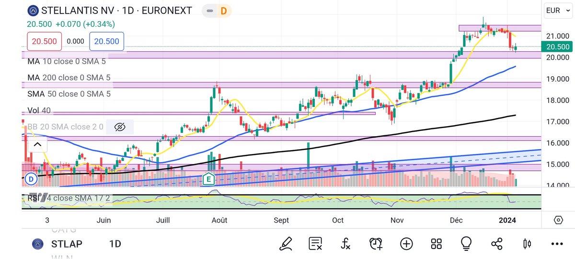Tap the Oct label on time axis
Viewport: 575px width, 259px height.
[x=338, y=220]
